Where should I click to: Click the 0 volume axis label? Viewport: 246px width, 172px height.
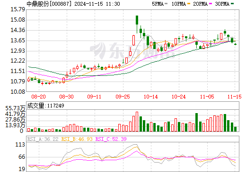click(22, 131)
